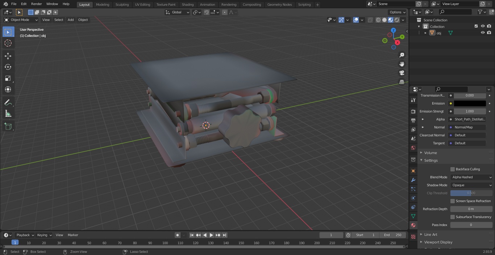Adjust the Emission Strength 1.000 field
The height and width of the screenshot is (255, 495).
coord(470,111)
